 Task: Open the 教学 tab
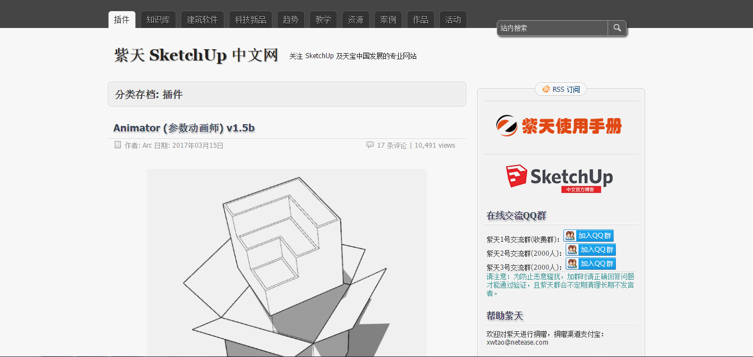pos(323,20)
